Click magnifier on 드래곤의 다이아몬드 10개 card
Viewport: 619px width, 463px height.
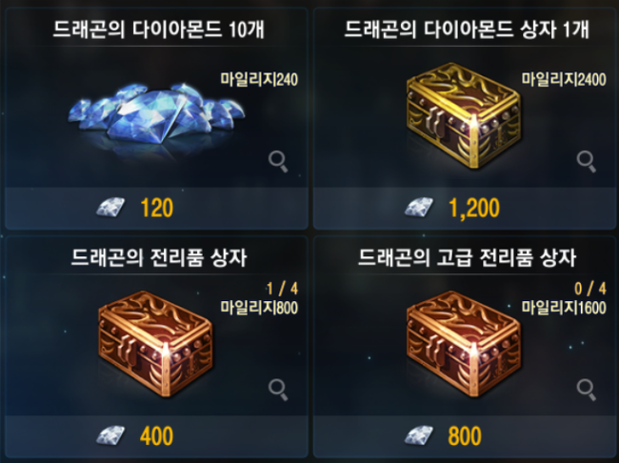click(x=278, y=161)
